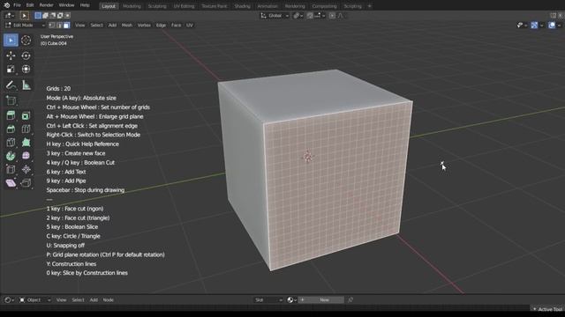Expand the Active Tool panel
The height and width of the screenshot is (317, 565).
pos(547,309)
